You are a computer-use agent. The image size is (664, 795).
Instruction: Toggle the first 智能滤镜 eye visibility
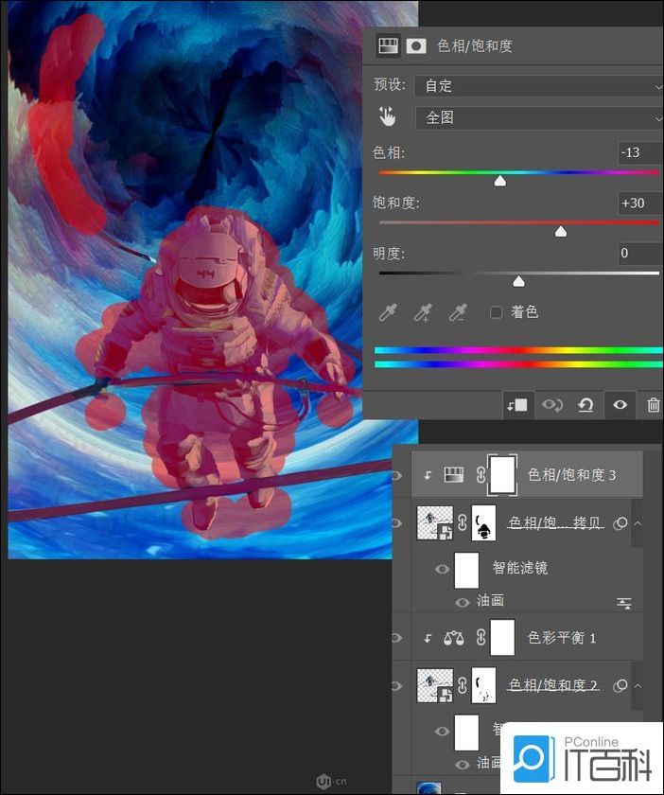(x=442, y=570)
